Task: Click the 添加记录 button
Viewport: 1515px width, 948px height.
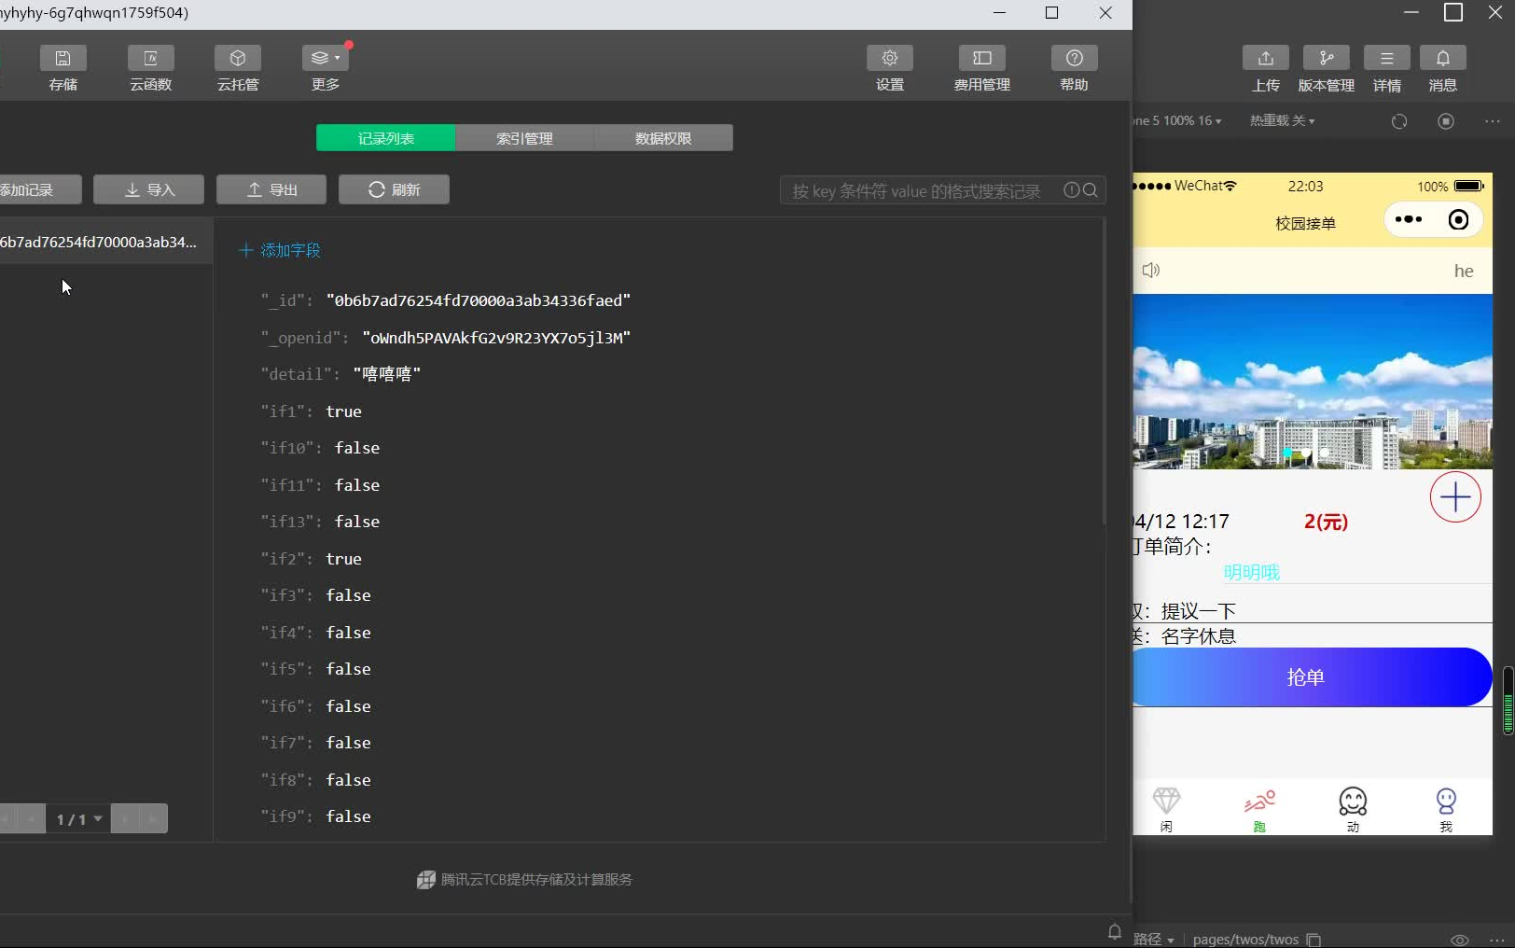Action: coord(40,189)
